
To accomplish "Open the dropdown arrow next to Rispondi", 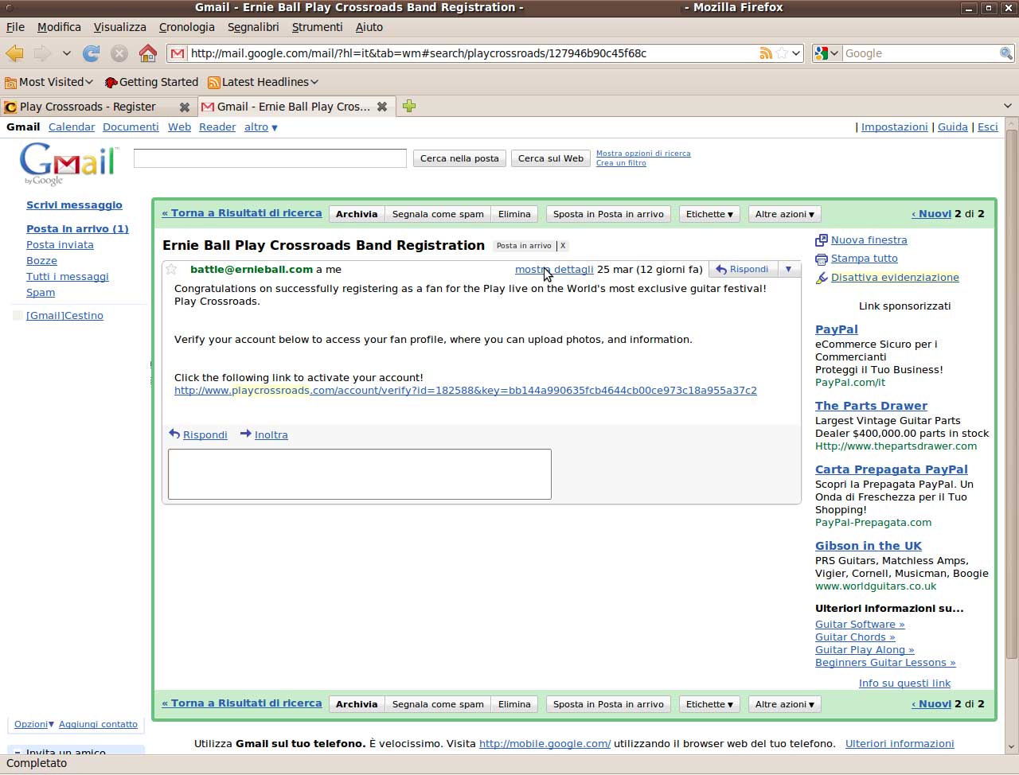I will click(788, 270).
